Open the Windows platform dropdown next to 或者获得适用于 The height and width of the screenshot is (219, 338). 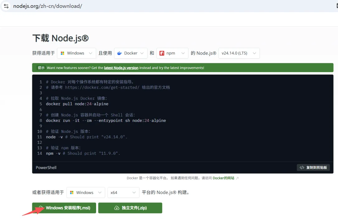(85, 192)
